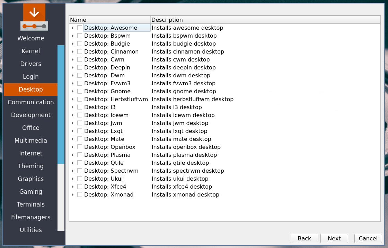388x248 pixels.
Task: Expand the Desktop: Budgie tree arrow
Action: click(73, 44)
